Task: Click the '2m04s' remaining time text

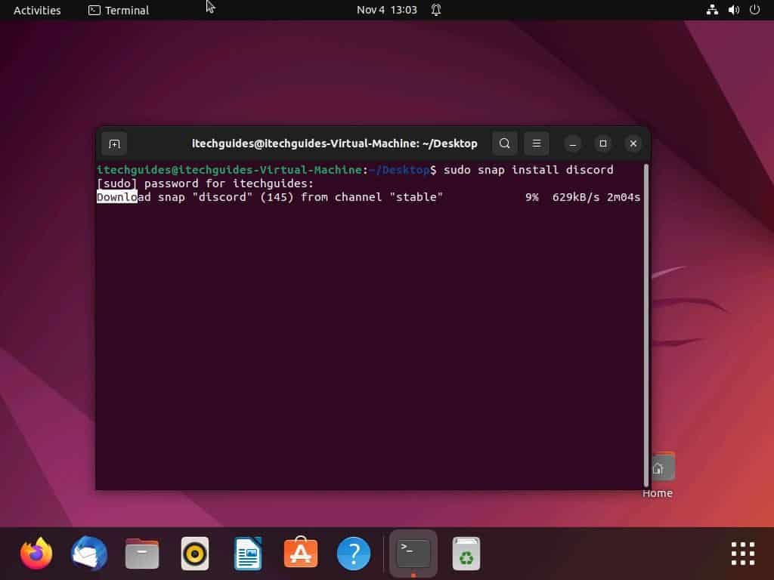Action: coord(624,197)
